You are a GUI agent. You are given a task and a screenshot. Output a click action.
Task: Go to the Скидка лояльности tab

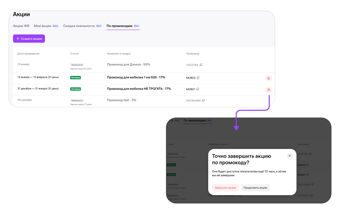tap(79, 26)
